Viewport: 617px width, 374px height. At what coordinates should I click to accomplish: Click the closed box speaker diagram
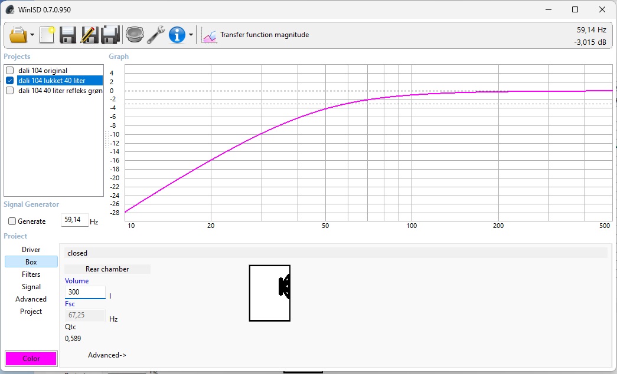click(270, 293)
